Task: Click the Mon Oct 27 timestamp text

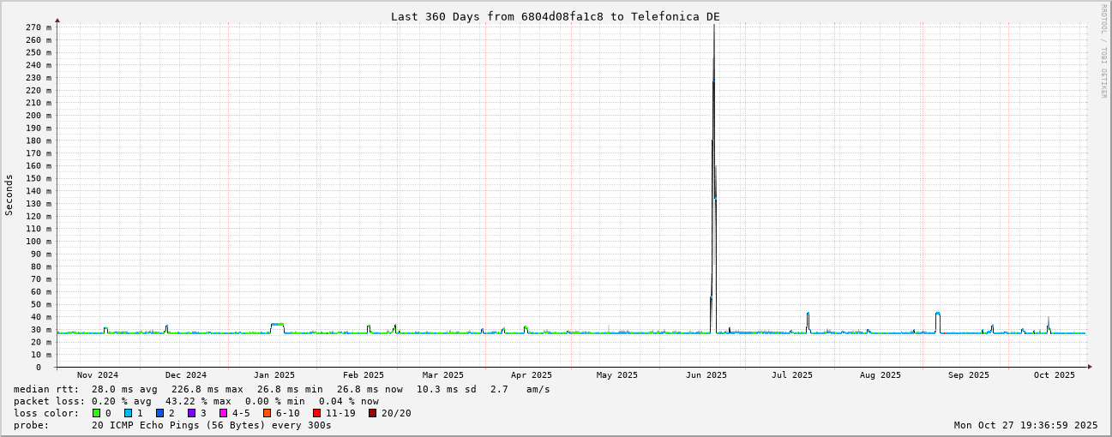Action: tap(1025, 425)
